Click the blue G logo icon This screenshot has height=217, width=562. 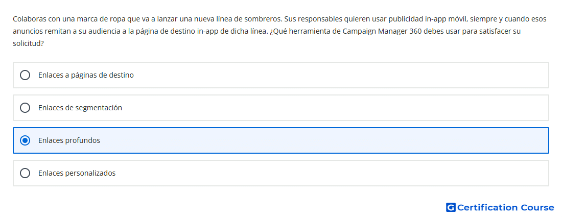tap(451, 207)
